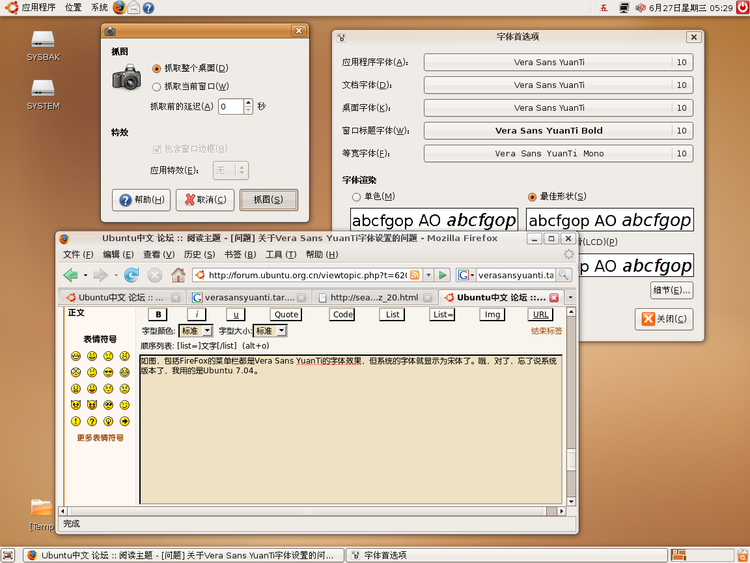Insert the sunglasses cool emoticon
The width and height of the screenshot is (750, 563).
tap(109, 372)
